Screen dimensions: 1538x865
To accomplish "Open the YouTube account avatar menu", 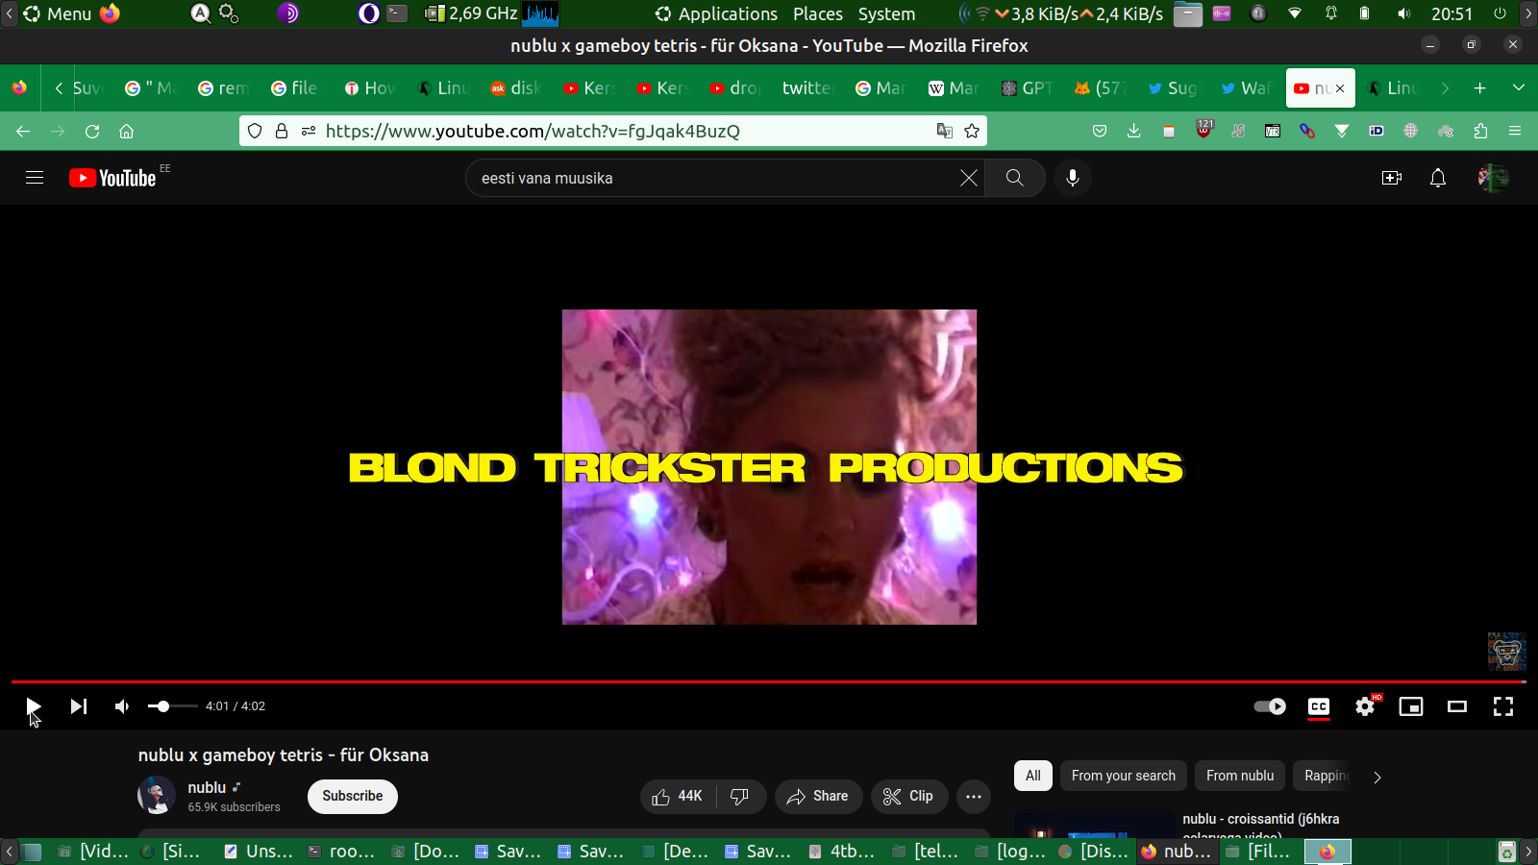I will pos(1493,178).
